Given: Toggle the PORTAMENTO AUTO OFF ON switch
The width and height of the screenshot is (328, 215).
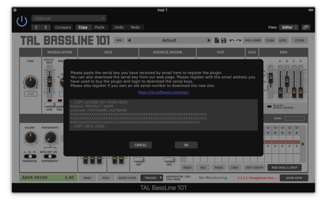Looking at the screenshot, I should 50,156.
